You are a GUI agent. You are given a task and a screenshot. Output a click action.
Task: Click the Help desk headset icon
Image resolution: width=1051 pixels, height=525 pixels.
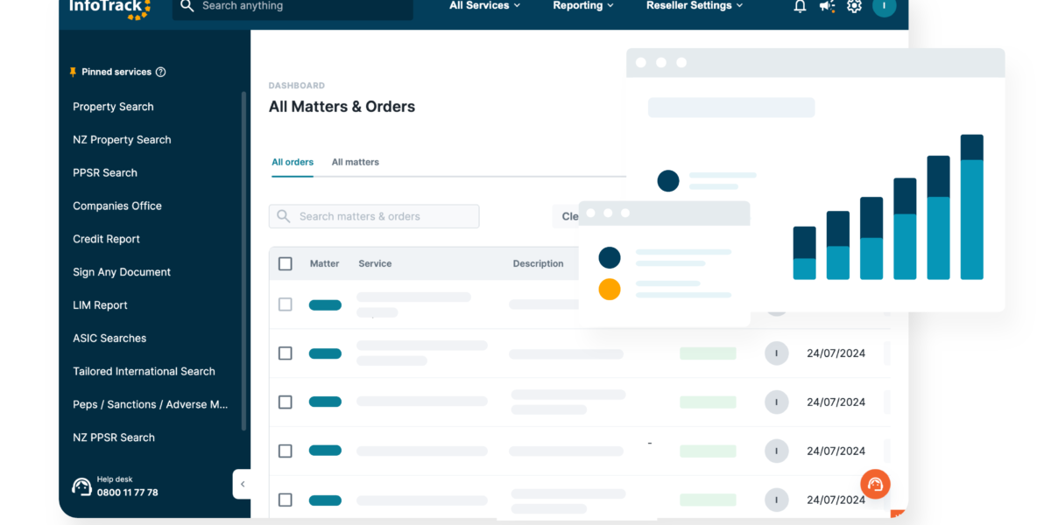81,486
